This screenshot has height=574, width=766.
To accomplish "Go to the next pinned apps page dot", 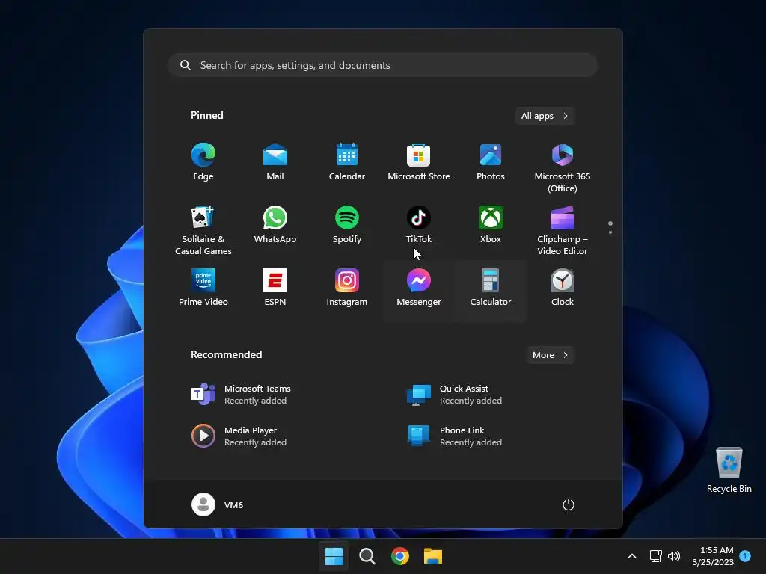I will 610,232.
